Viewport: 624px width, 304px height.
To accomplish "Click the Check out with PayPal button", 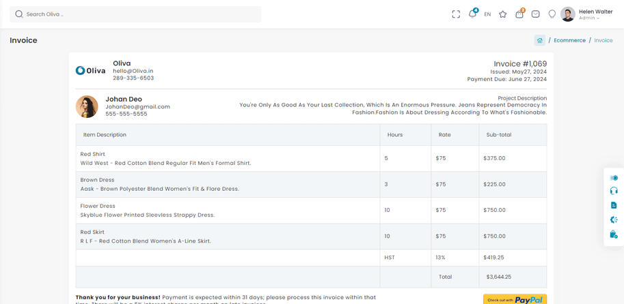I will [514, 299].
